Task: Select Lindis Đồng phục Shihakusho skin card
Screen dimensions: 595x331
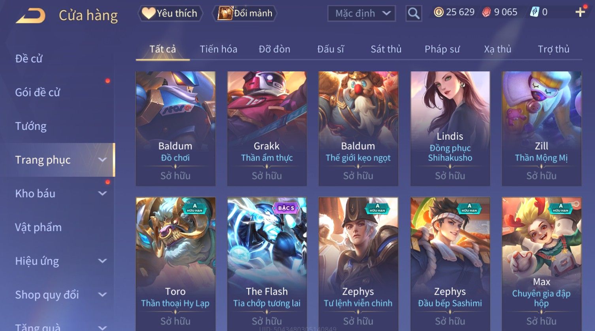Action: (x=450, y=129)
